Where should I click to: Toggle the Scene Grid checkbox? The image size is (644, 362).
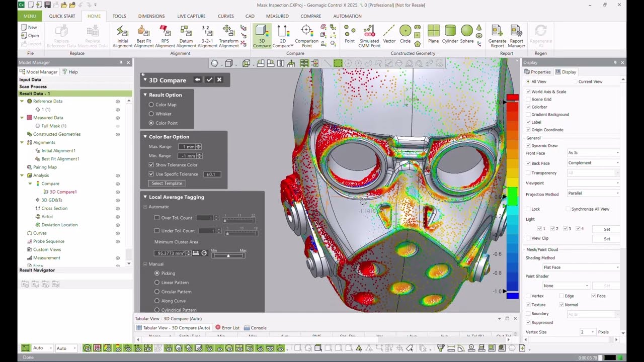(528, 100)
